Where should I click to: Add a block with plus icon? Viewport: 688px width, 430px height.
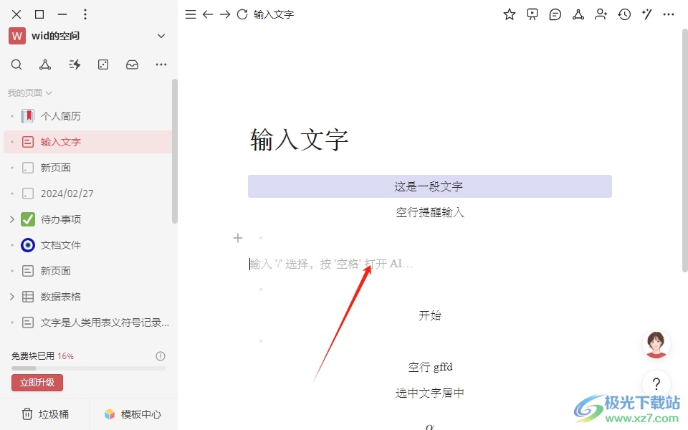[x=238, y=238]
